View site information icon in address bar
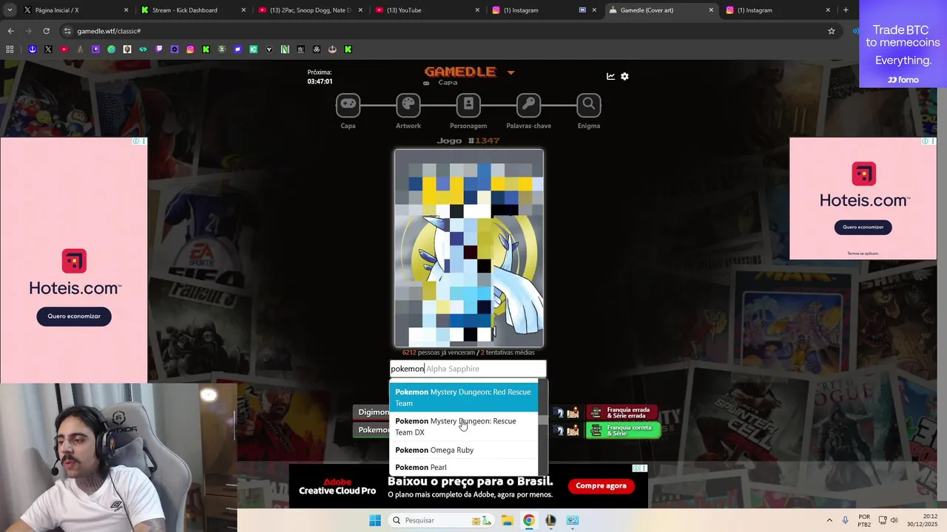947x532 pixels. click(x=67, y=31)
